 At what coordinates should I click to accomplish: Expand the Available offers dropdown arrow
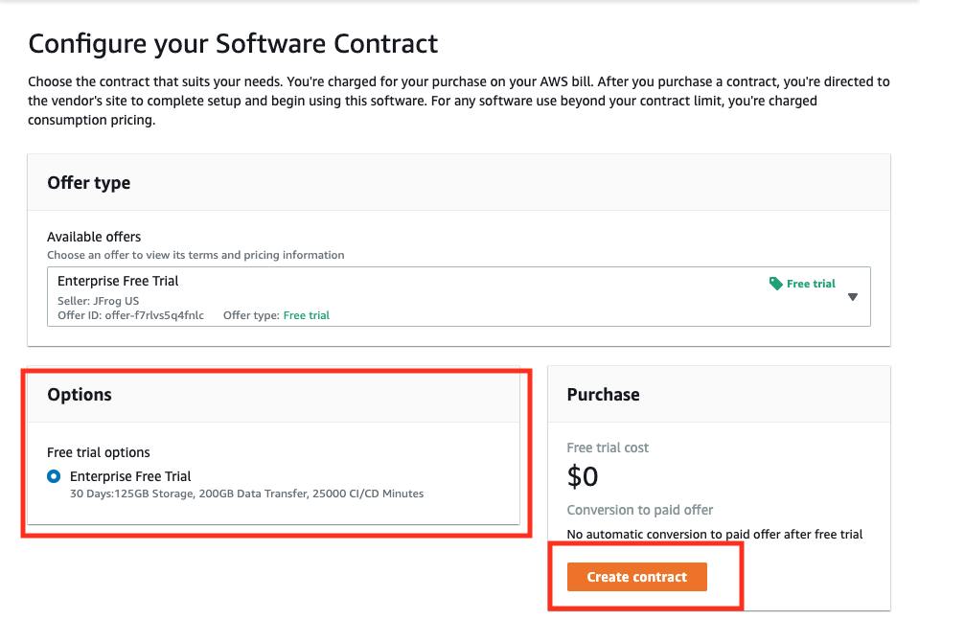(x=853, y=297)
